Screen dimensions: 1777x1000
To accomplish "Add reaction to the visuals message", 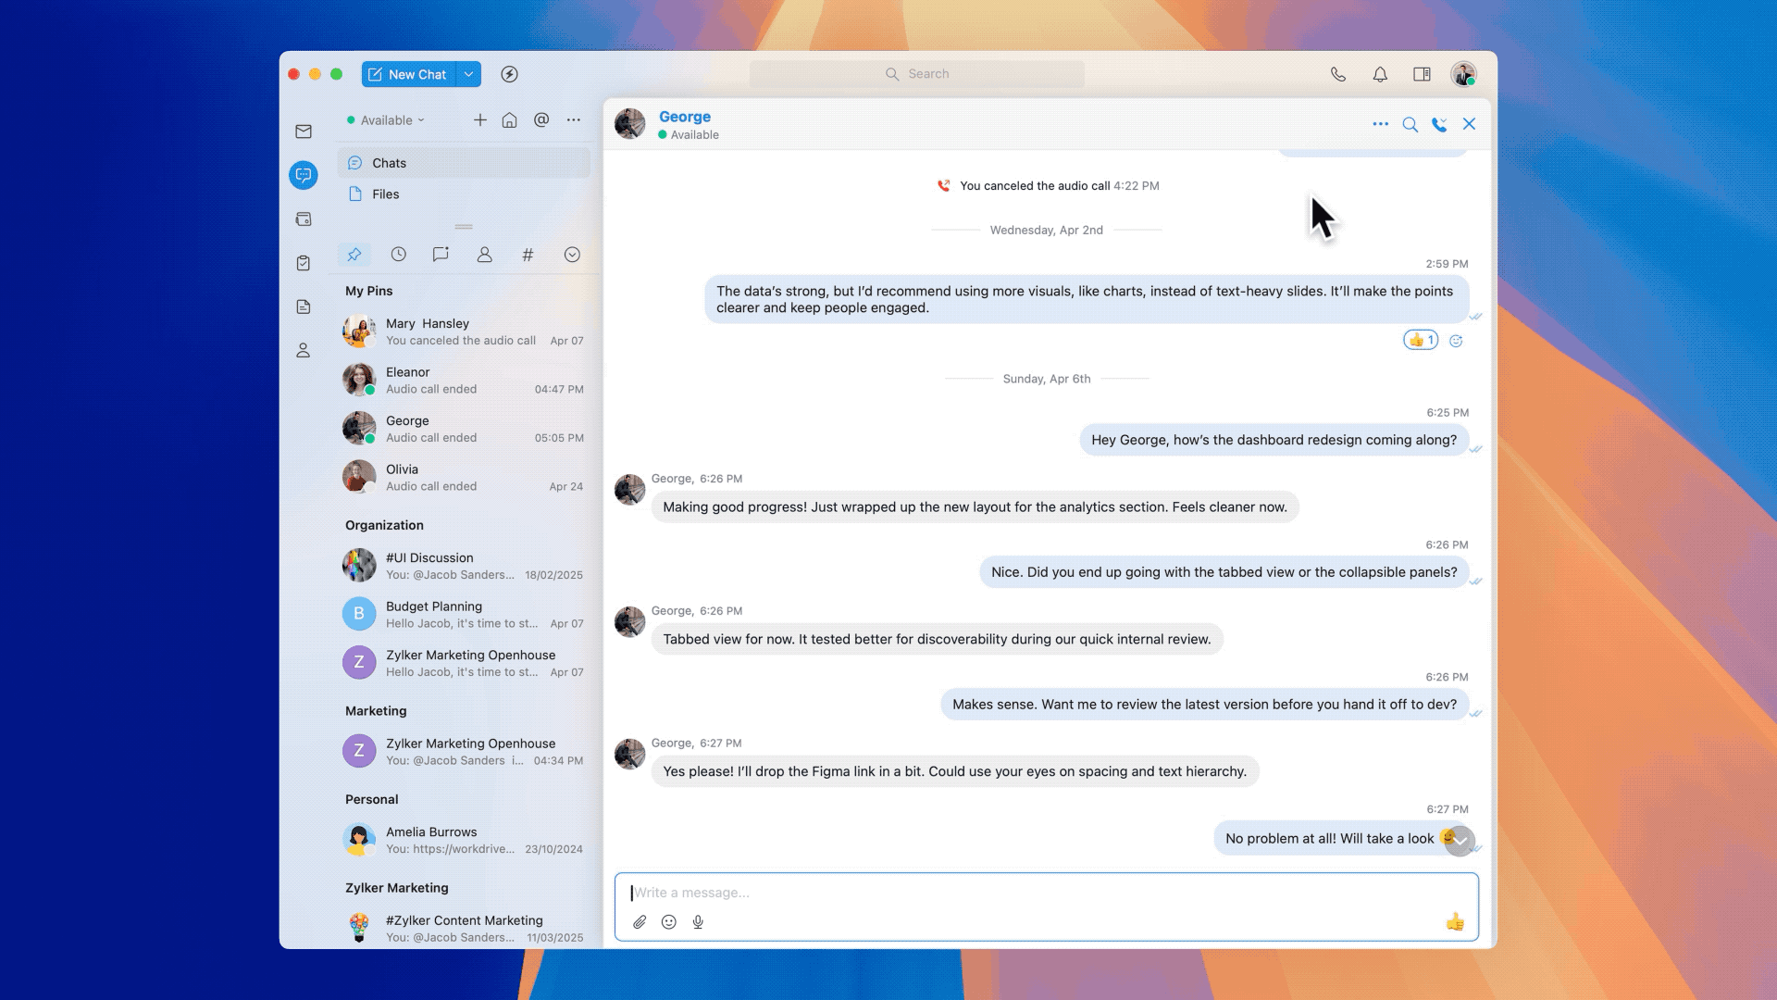I will coord(1456,341).
